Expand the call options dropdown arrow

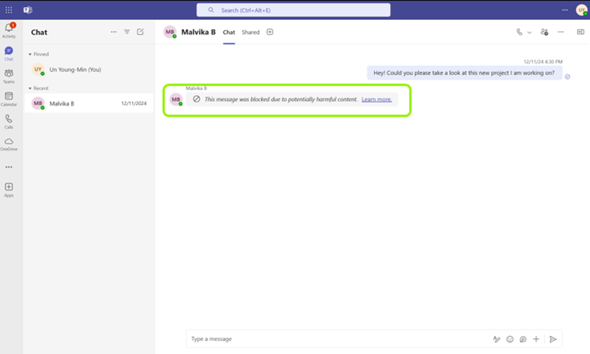click(x=529, y=32)
